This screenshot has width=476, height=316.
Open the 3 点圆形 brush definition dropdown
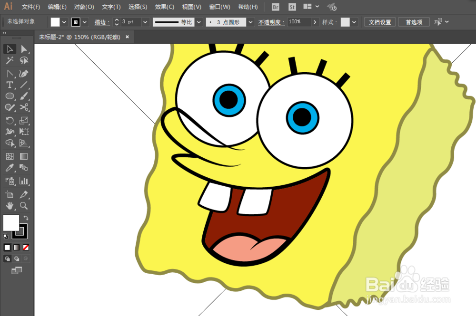(x=250, y=22)
